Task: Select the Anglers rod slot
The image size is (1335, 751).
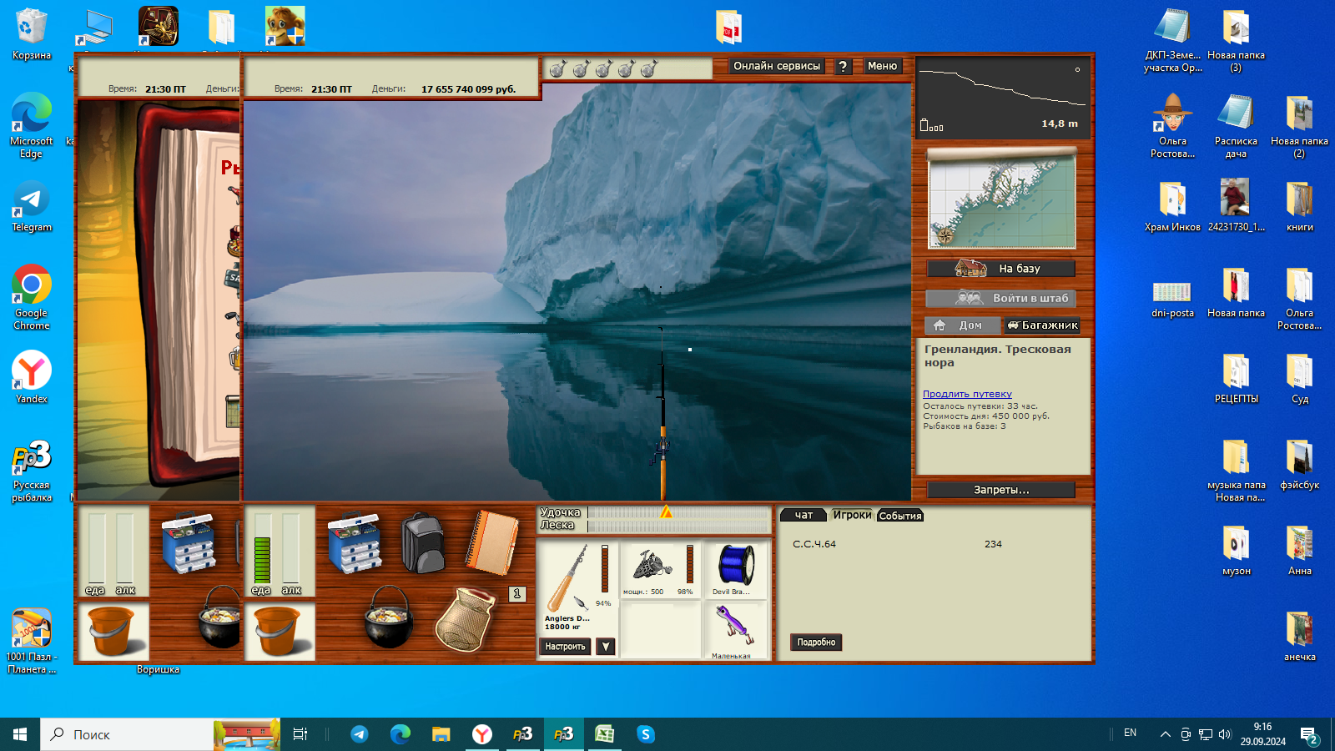Action: (x=577, y=587)
